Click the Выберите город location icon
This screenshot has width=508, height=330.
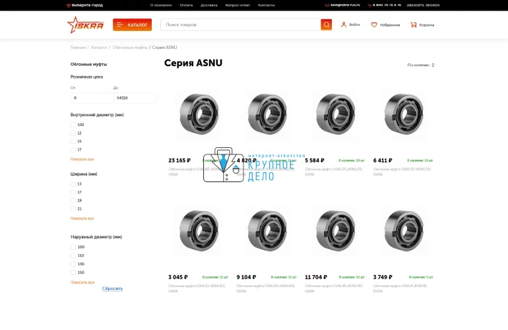pyautogui.click(x=69, y=5)
